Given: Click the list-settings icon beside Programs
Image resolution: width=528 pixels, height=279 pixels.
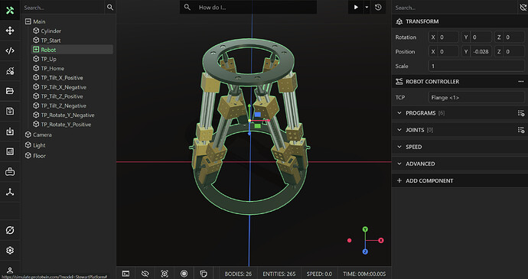Looking at the screenshot, I should [x=521, y=113].
